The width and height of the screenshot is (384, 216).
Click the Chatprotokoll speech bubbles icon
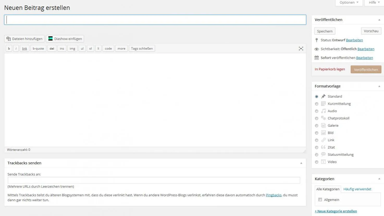(x=323, y=118)
